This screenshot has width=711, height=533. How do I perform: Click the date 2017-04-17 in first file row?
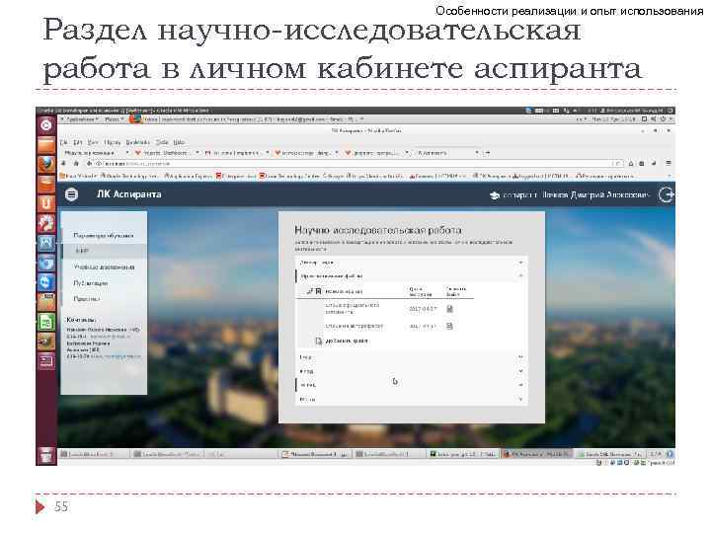click(423, 309)
